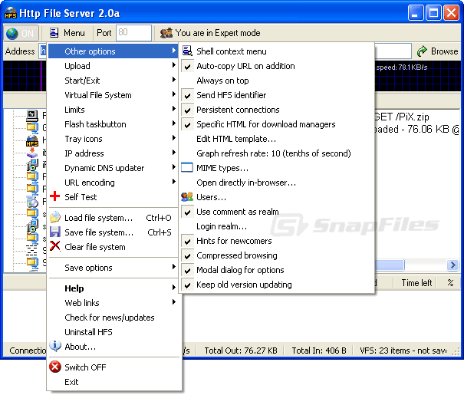This screenshot has width=464, height=395.
Task: Expand Dynamic DNS updater submenu
Action: (113, 168)
